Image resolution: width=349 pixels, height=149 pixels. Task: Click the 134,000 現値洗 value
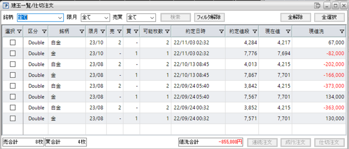tap(335, 96)
